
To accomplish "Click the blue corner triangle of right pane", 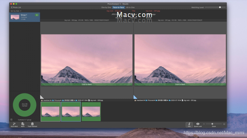I will [x=135, y=97].
